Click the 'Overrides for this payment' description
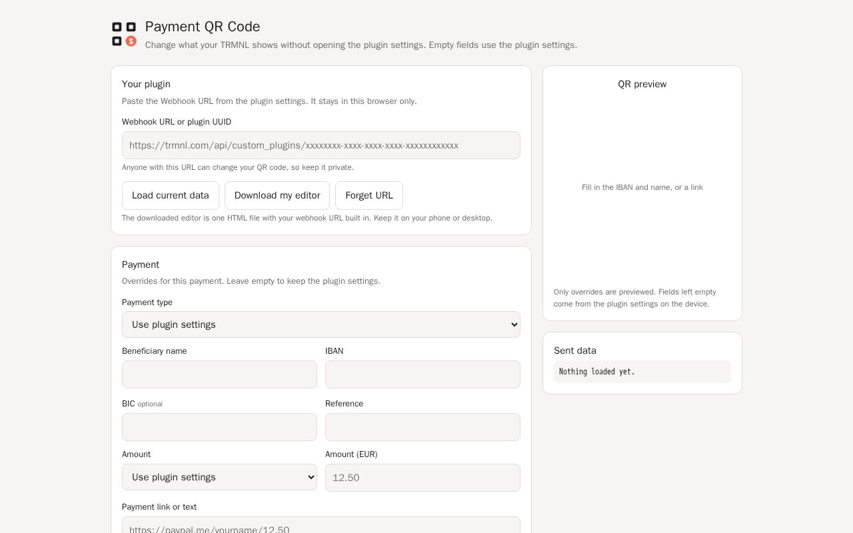 pos(251,281)
